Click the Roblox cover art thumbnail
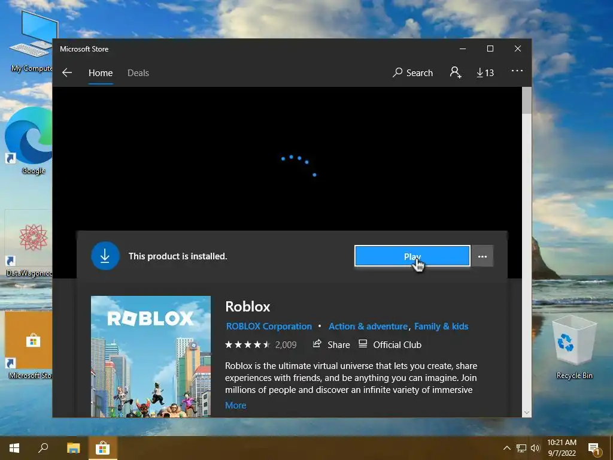 coord(151,356)
